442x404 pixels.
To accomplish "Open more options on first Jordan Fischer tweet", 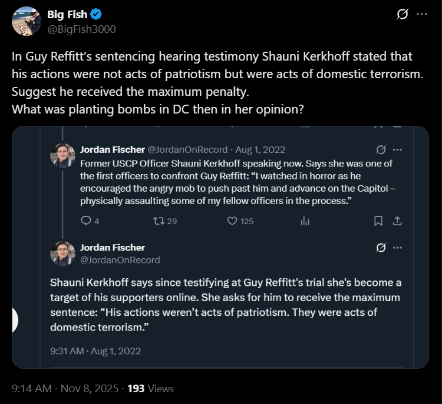I will [397, 149].
